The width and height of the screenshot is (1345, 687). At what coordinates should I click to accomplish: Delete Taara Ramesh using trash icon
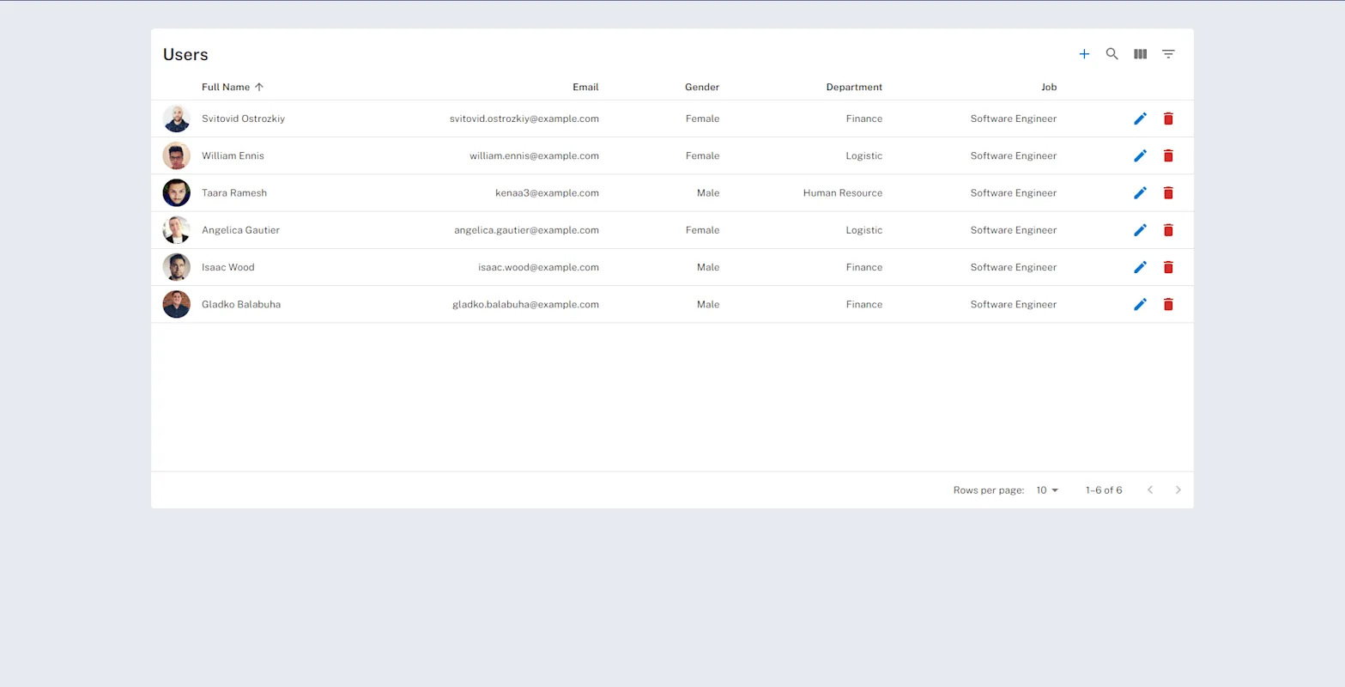coord(1168,192)
